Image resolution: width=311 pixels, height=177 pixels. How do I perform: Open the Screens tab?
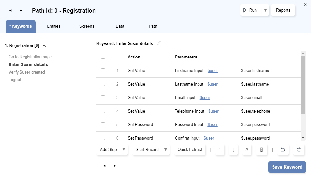(x=87, y=26)
